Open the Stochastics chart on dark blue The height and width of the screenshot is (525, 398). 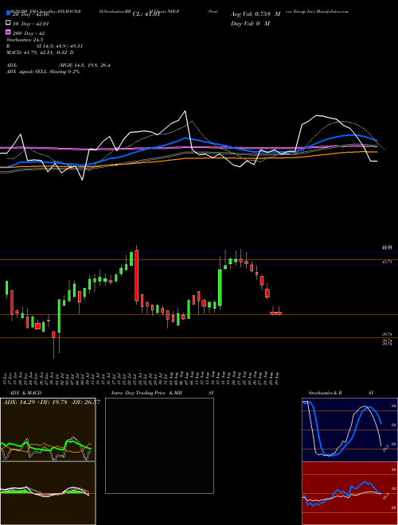(349, 430)
